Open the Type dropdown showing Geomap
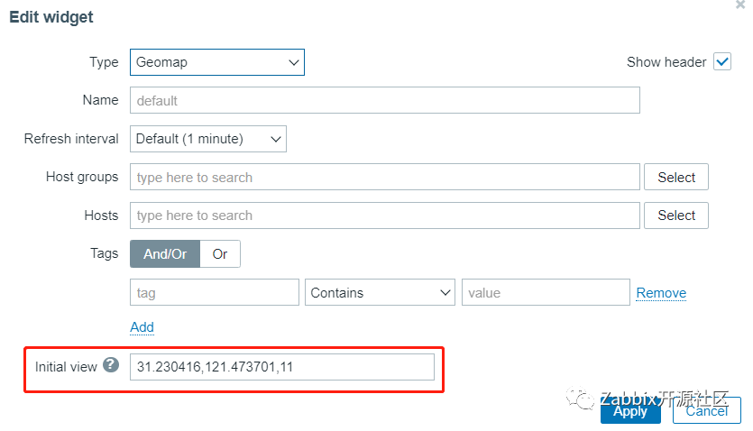Image resolution: width=753 pixels, height=431 pixels. pos(217,62)
